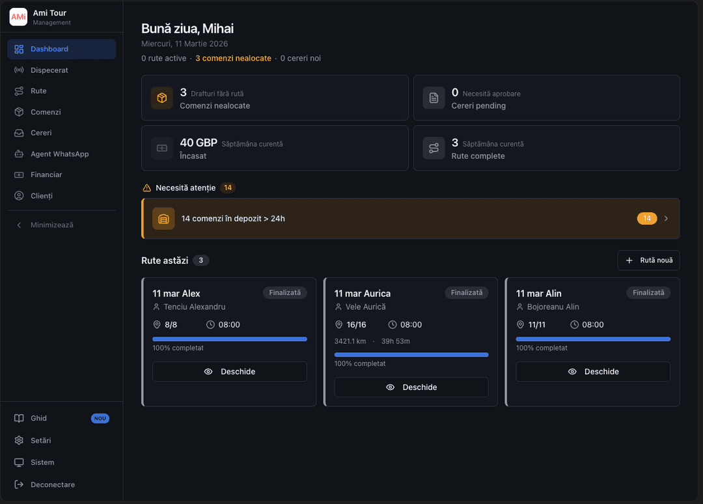Collapse sidebar with Minimizează chevron
The width and height of the screenshot is (703, 504).
point(18,225)
